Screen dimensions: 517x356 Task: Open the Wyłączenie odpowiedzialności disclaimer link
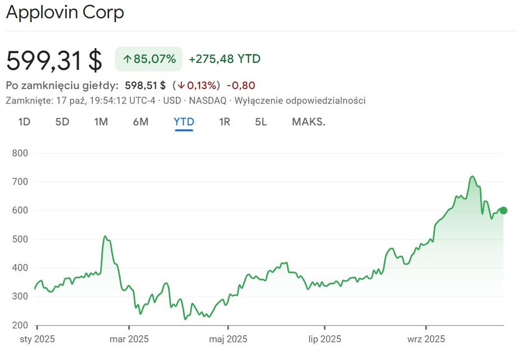point(300,101)
